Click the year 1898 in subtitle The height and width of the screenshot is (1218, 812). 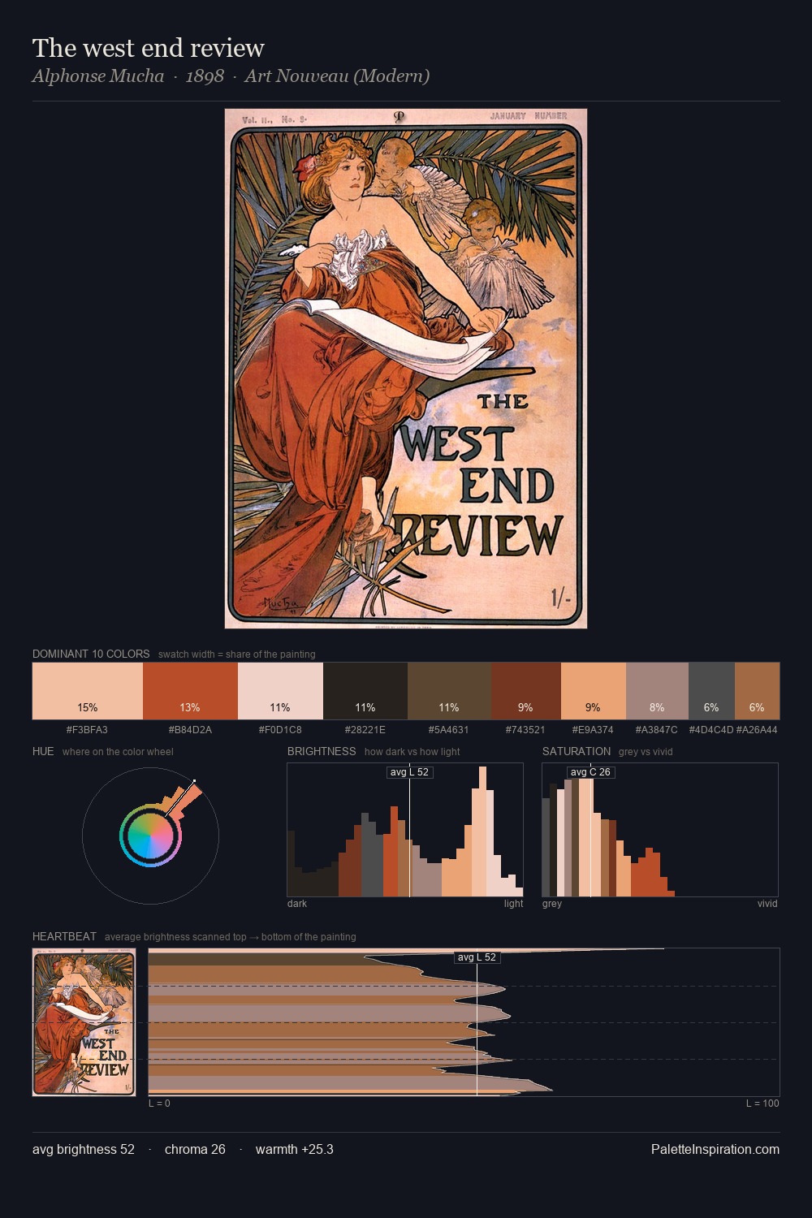[x=205, y=76]
